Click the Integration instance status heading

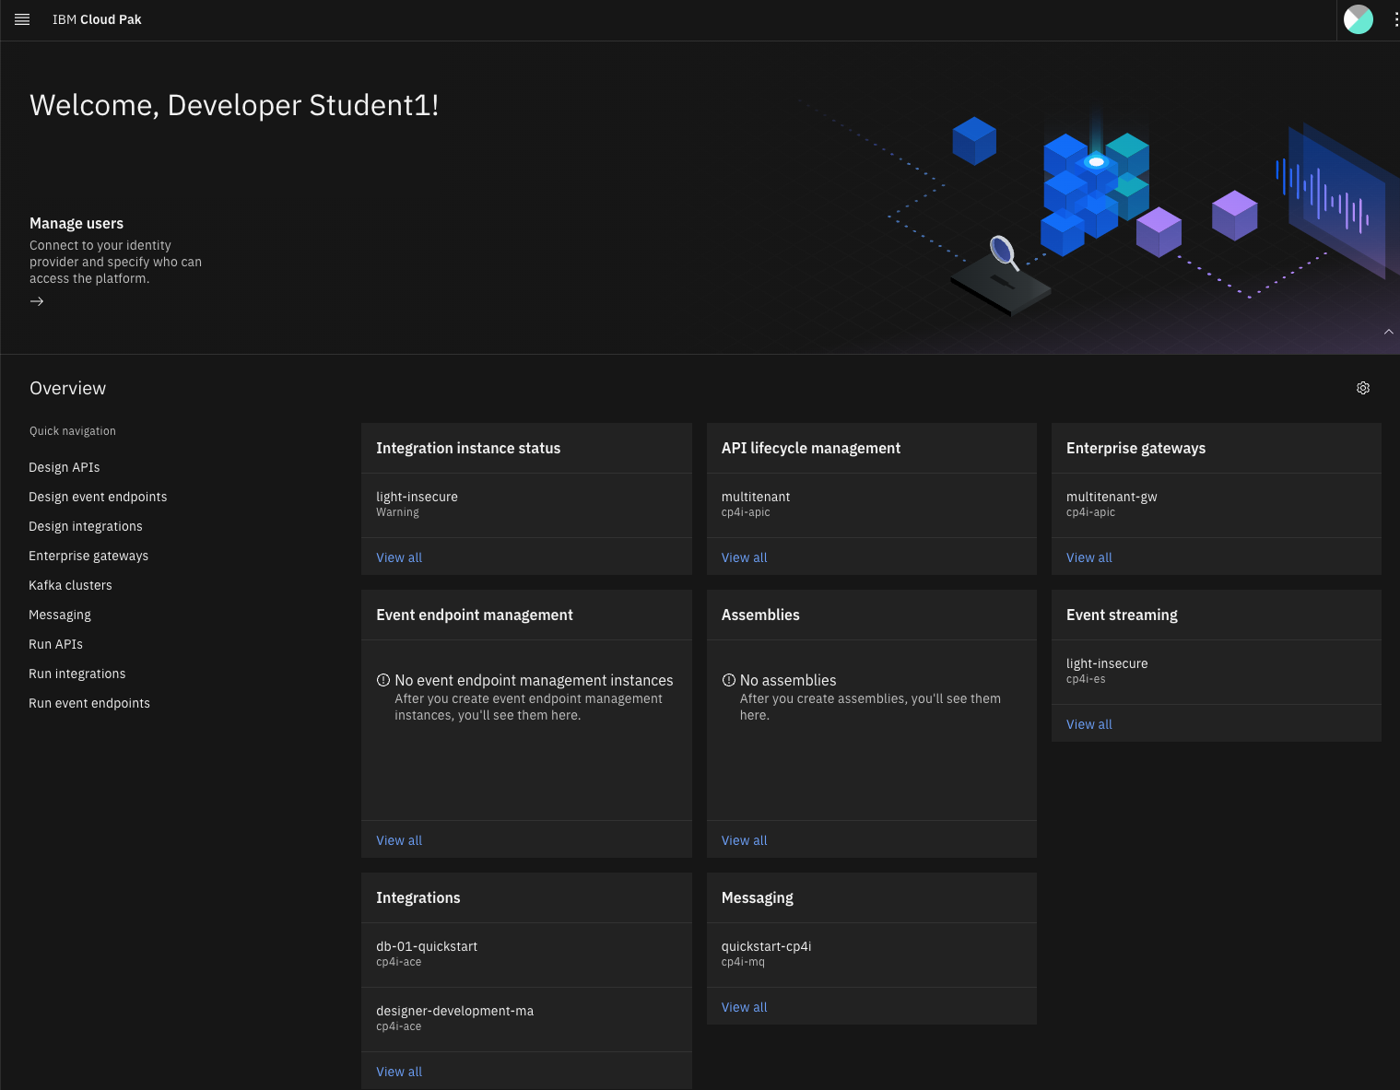click(468, 448)
